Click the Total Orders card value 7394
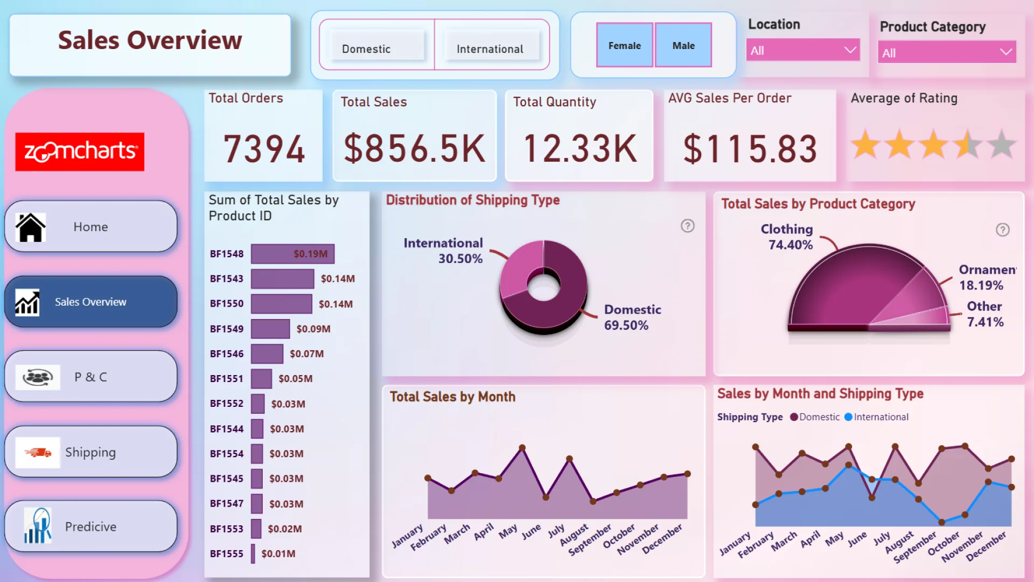Viewport: 1034px width, 582px height. click(264, 149)
